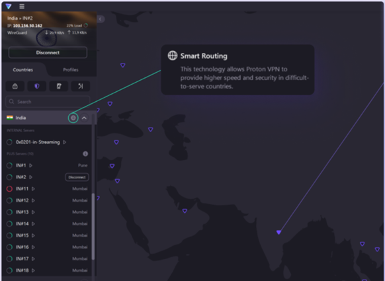This screenshot has width=385, height=281.
Task: Click the main Disconnect button
Action: point(48,52)
